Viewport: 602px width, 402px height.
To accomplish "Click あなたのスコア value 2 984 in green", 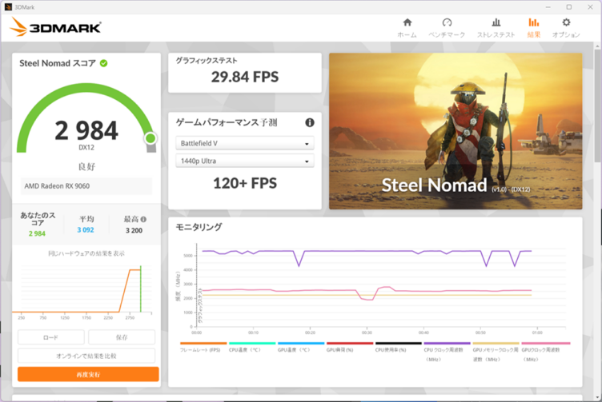I will tap(37, 233).
